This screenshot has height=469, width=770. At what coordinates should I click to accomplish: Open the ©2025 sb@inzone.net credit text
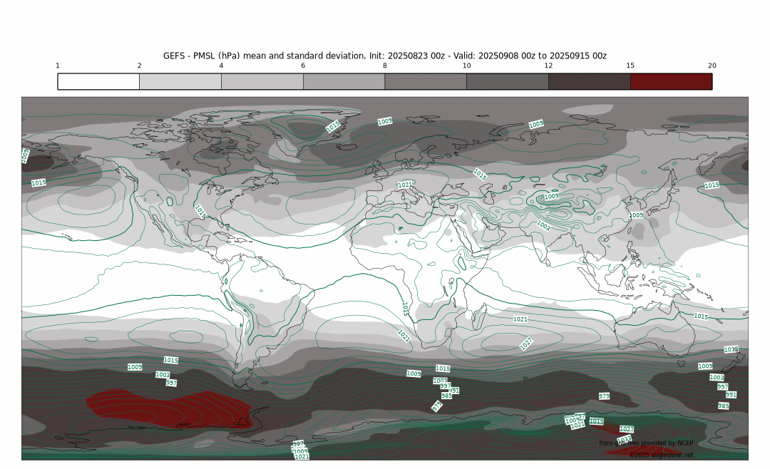click(660, 455)
